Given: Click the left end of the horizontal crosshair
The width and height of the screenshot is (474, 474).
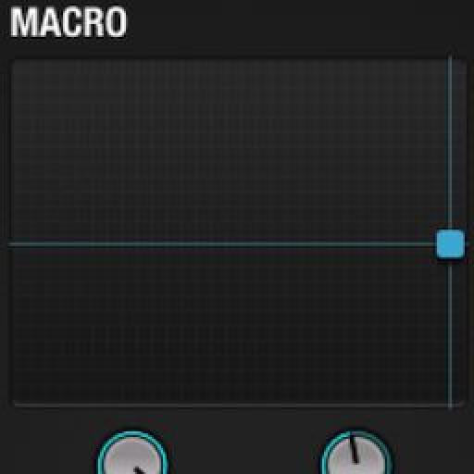Looking at the screenshot, I should (12, 244).
